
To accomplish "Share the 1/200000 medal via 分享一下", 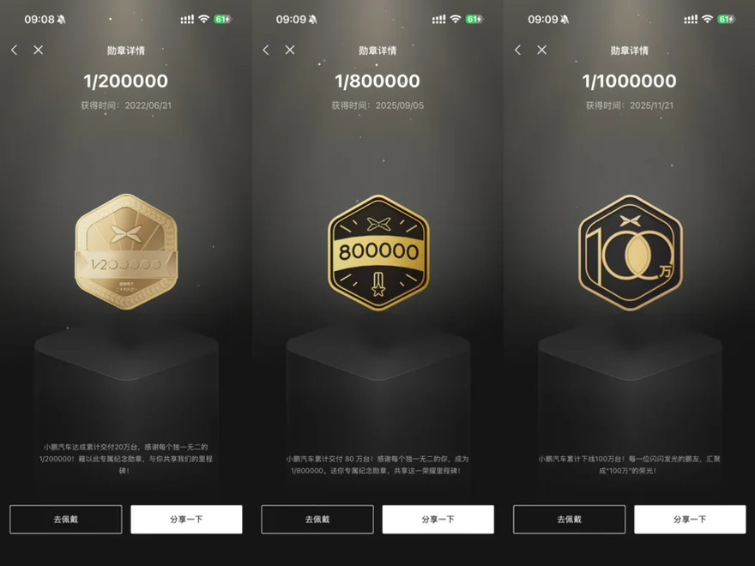I will (x=186, y=520).
